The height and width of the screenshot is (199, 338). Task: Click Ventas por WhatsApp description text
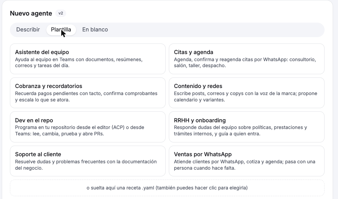tap(245, 165)
